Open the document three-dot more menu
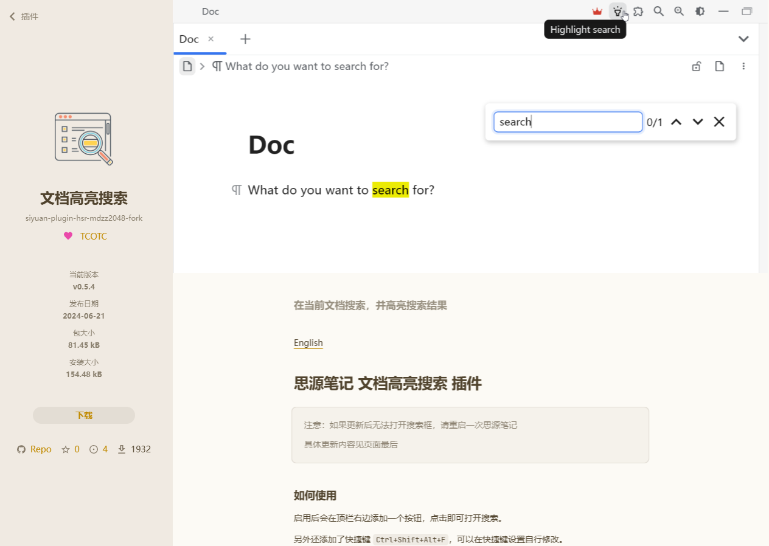Screen dimensions: 769x546 pyautogui.click(x=743, y=66)
